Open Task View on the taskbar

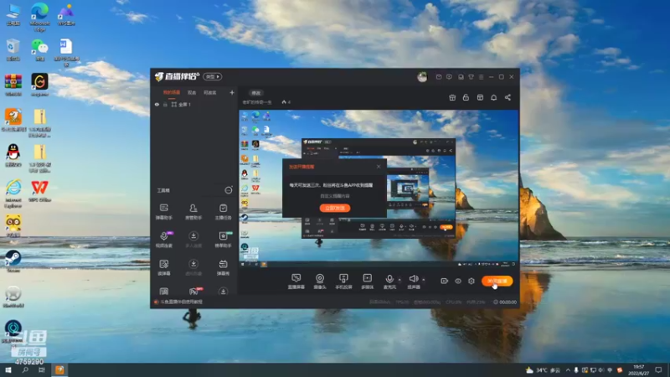click(41, 369)
